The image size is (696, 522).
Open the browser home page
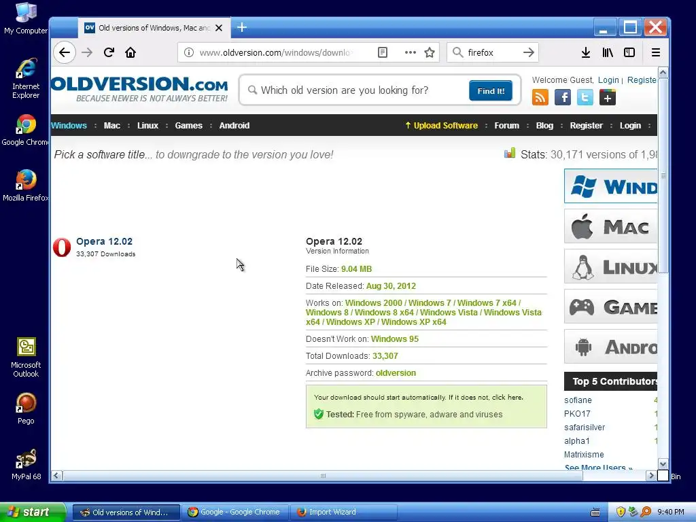[x=130, y=52]
